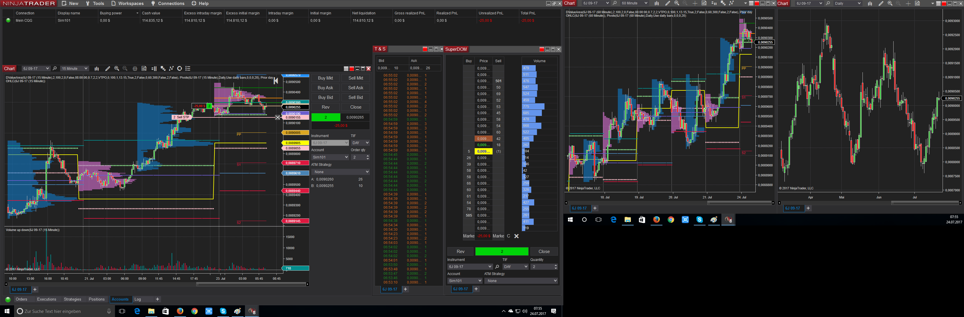Show Data Box in the 60 Minute chart
Image resolution: width=964 pixels, height=317 pixels.
coord(704,3)
